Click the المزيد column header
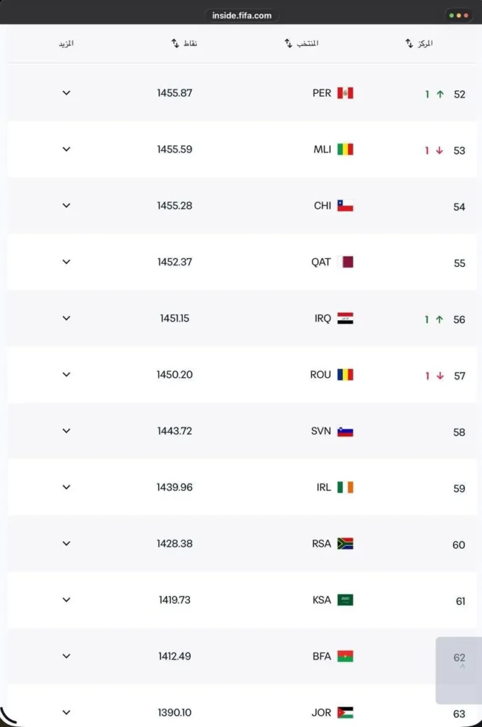The image size is (482, 727). (66, 43)
